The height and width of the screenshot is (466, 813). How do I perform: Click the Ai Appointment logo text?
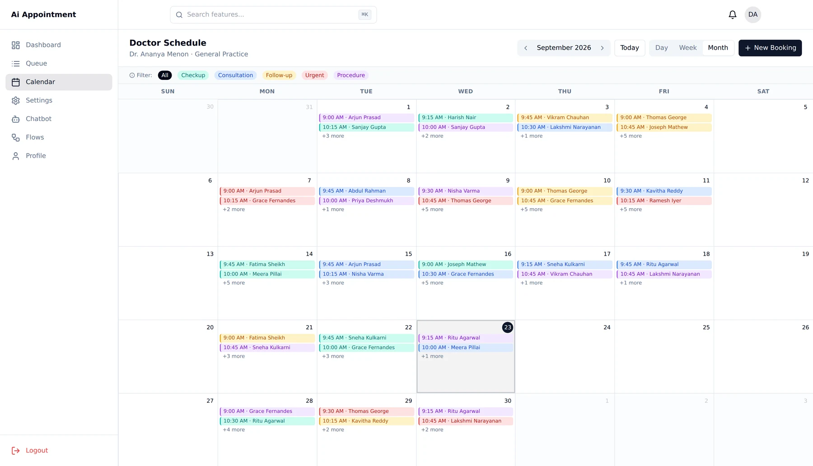43,14
